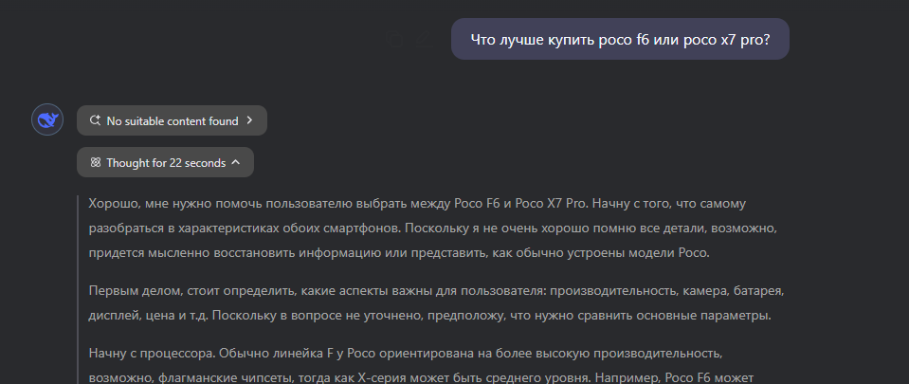909x384 pixels.
Task: Click line starting "дисплей, цена и т.д."
Action: (430, 317)
